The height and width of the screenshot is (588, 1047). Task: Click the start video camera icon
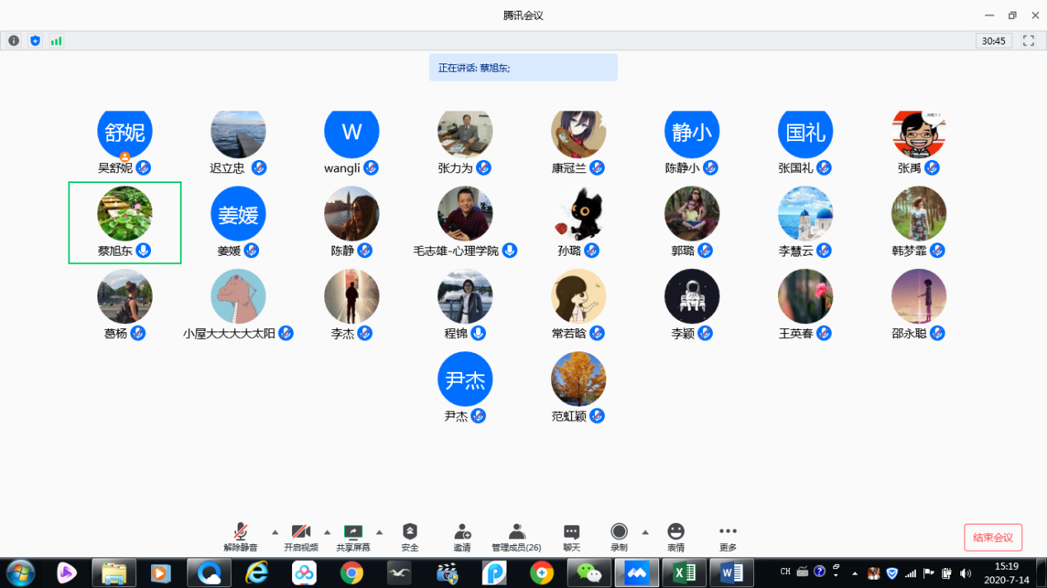(301, 531)
